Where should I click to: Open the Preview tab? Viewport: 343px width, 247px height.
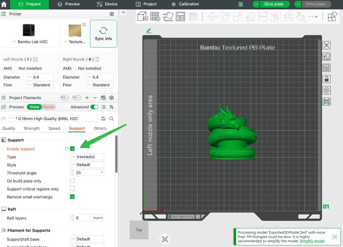[69, 4]
